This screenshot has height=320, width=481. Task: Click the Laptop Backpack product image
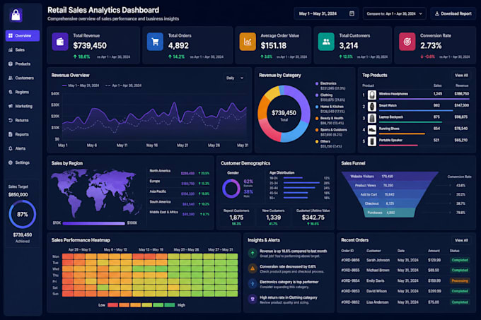pyautogui.click(x=372, y=118)
